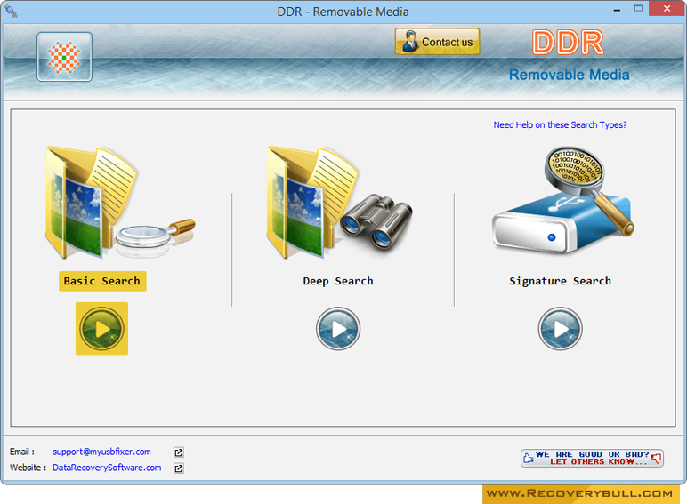
Task: Click We Are Good Or Bad feedback banner
Action: (x=592, y=458)
